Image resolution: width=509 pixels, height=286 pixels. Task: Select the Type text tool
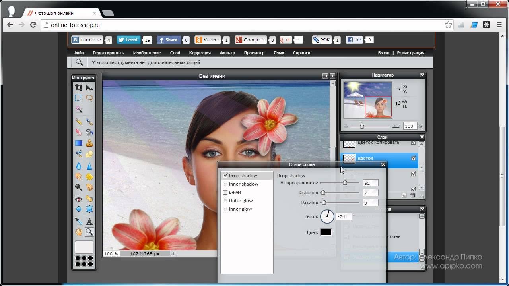[x=89, y=221]
